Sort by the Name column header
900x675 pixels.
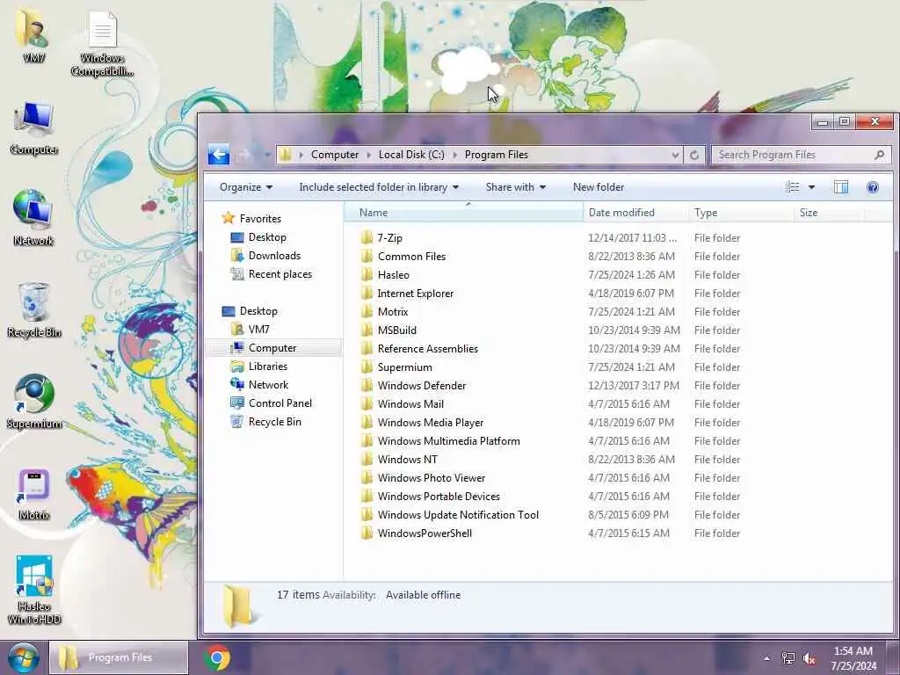[464, 213]
